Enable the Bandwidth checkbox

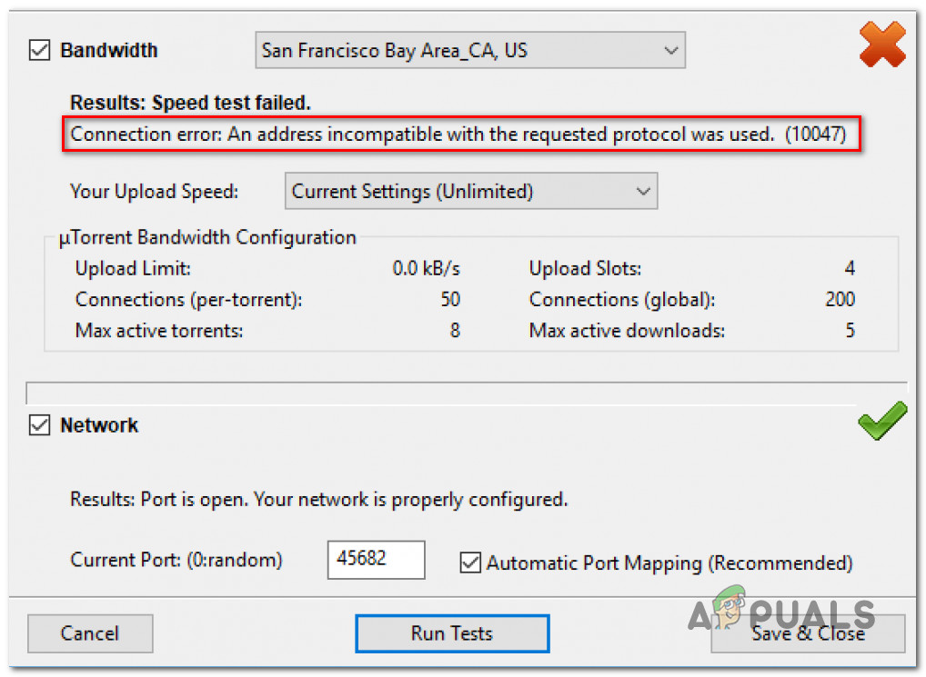click(39, 50)
